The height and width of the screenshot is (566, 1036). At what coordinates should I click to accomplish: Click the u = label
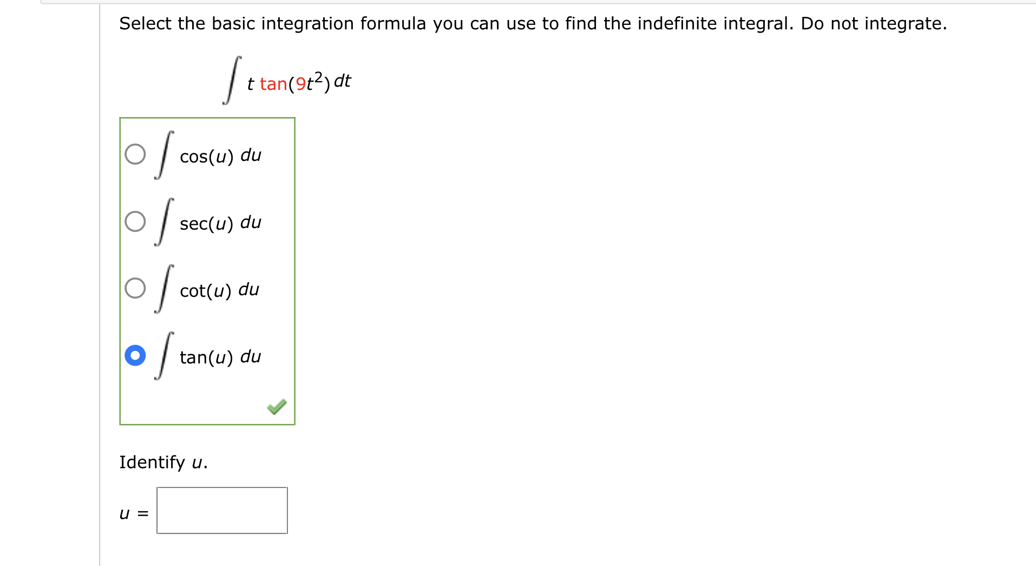point(133,513)
